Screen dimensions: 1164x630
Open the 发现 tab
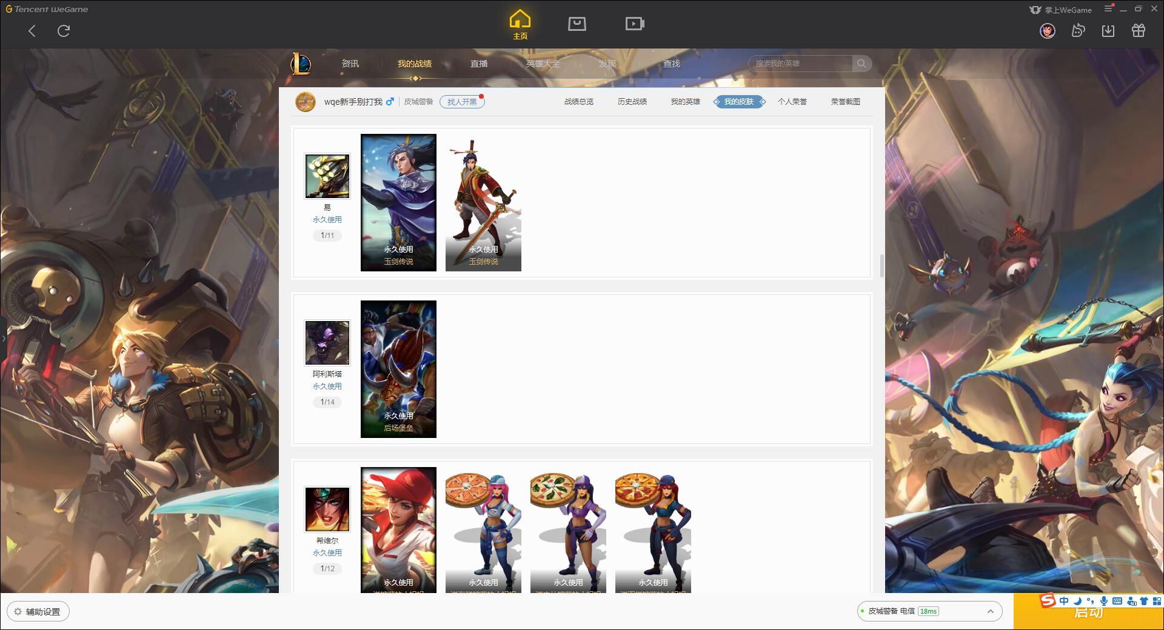(607, 64)
